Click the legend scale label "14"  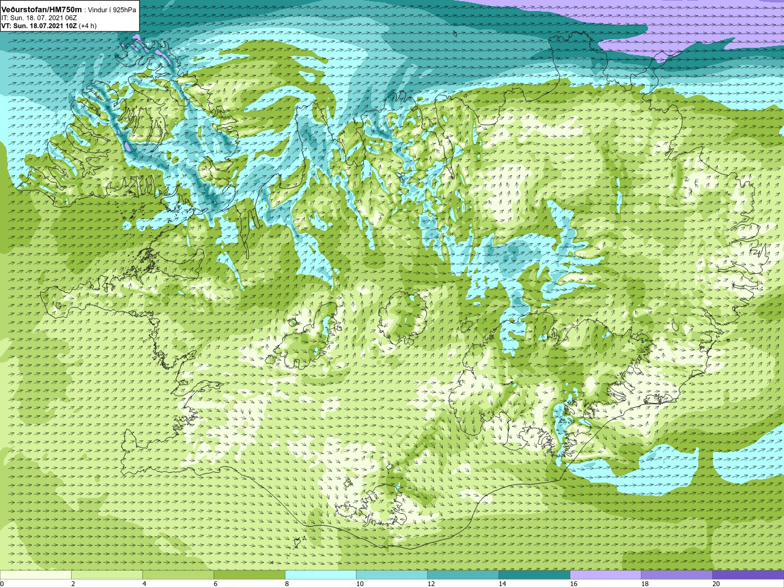coord(502,584)
